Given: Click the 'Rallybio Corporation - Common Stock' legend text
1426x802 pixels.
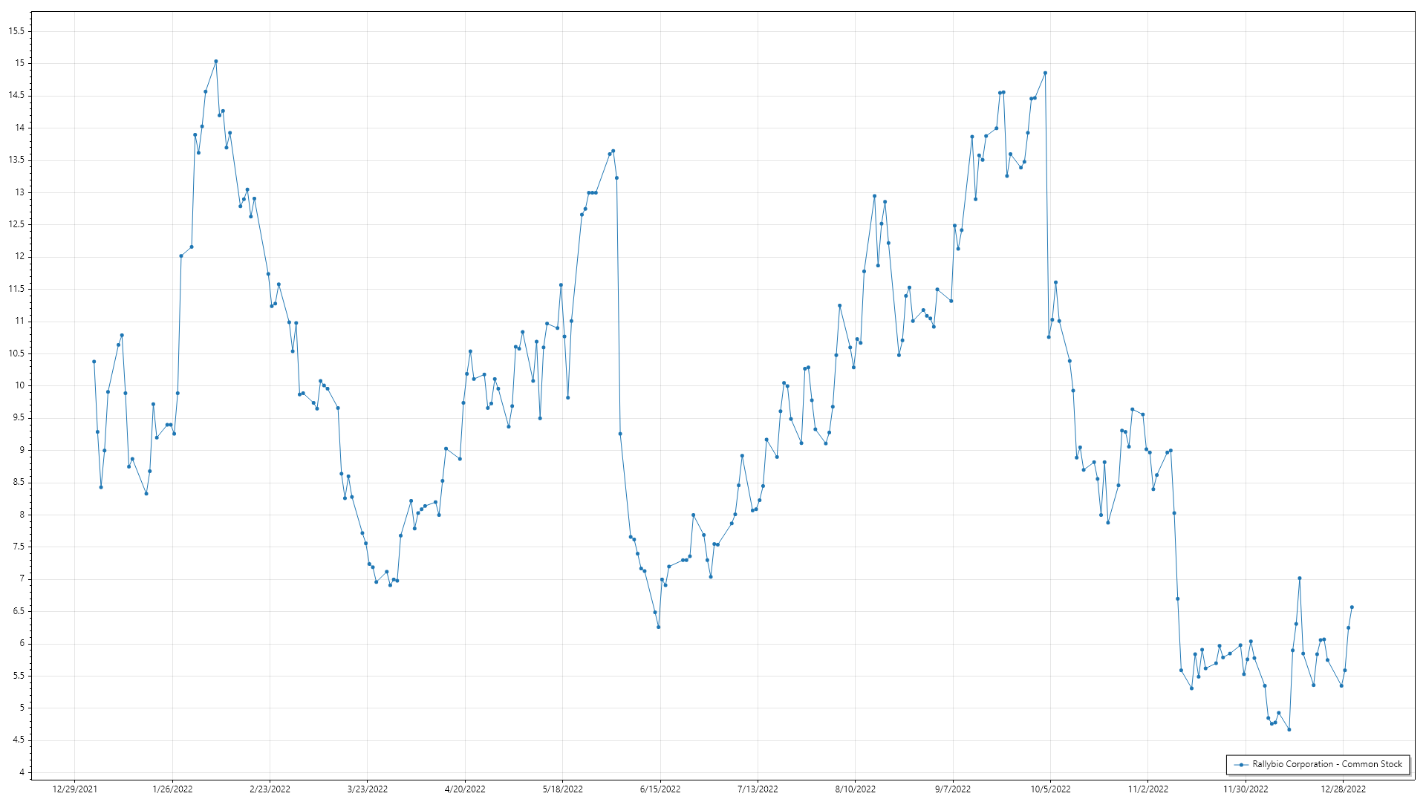Looking at the screenshot, I should click(1327, 764).
